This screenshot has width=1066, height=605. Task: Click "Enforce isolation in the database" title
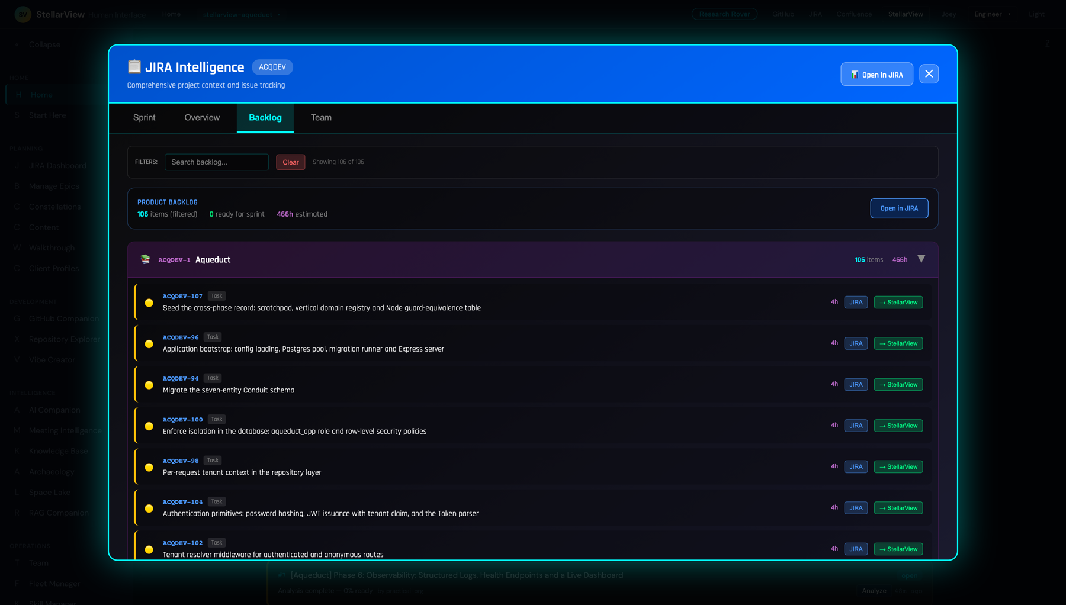point(294,432)
